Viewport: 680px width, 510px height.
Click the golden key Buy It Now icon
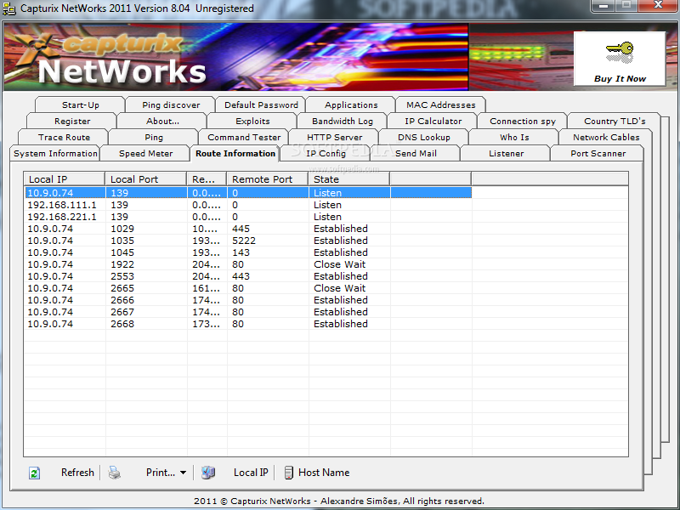tap(620, 52)
